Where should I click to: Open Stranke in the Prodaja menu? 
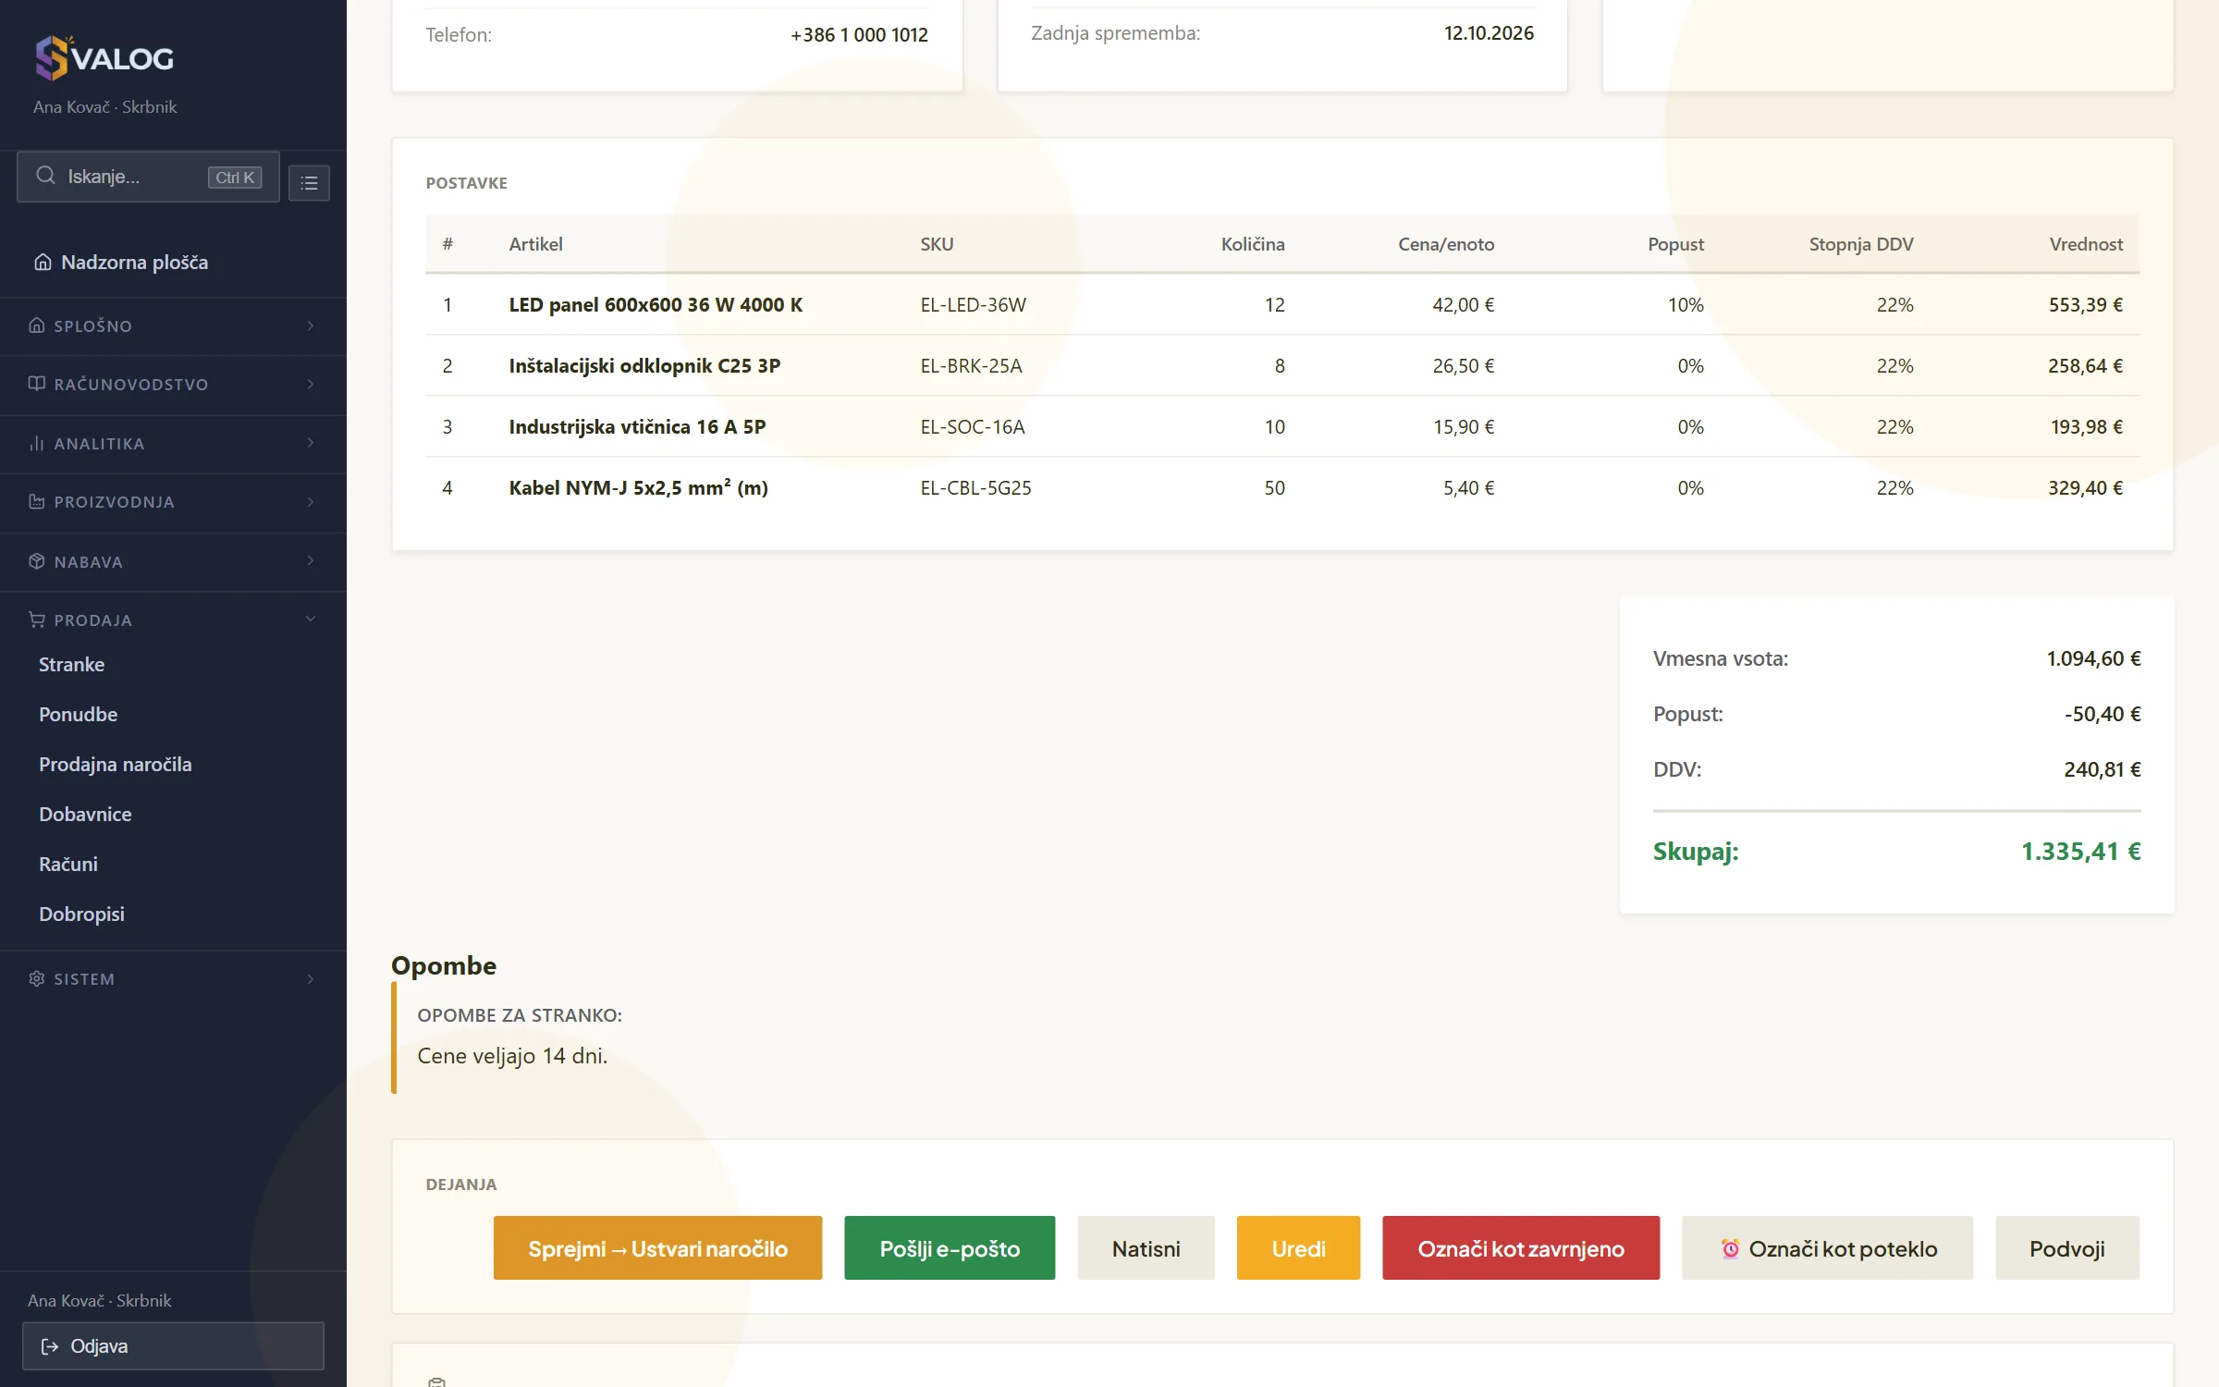pos(71,664)
